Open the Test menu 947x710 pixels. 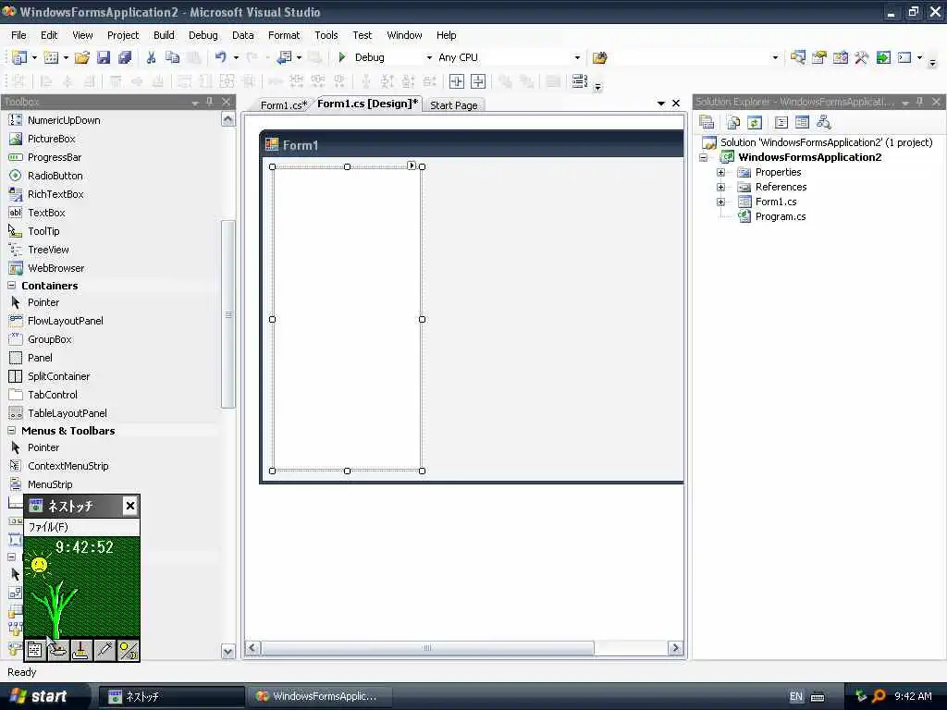[x=363, y=35]
